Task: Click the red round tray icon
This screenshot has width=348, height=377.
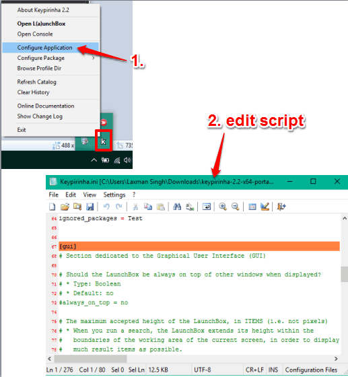Action: pyautogui.click(x=104, y=123)
